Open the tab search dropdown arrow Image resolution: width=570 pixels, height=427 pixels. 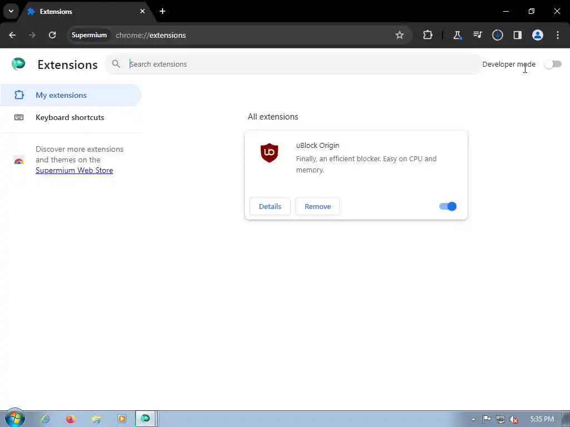[11, 11]
